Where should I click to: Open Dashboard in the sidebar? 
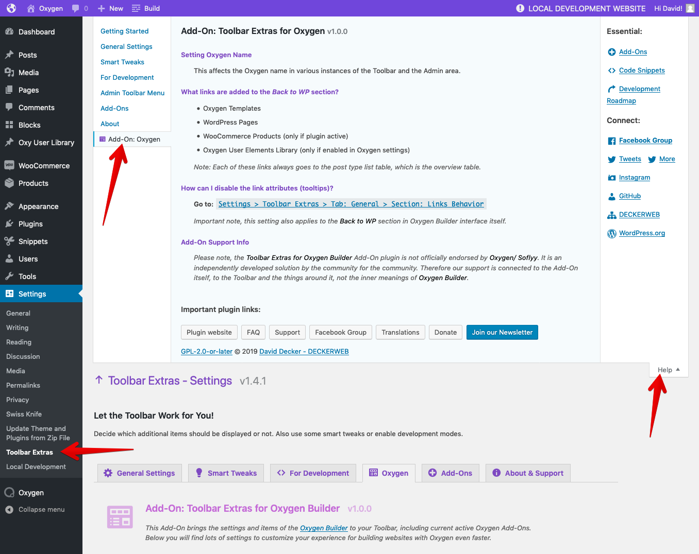[x=41, y=32]
